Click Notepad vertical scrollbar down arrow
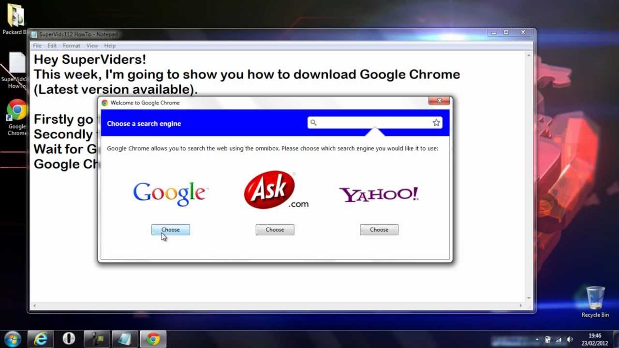 (x=529, y=298)
